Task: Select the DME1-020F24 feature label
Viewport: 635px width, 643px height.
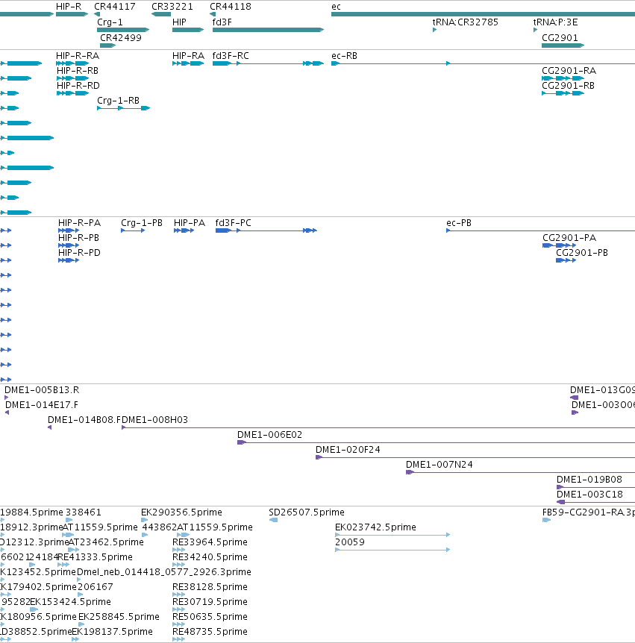Action: (348, 450)
